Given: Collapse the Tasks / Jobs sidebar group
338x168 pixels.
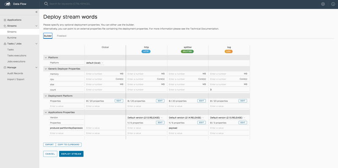Looking at the screenshot, I should [36, 44].
